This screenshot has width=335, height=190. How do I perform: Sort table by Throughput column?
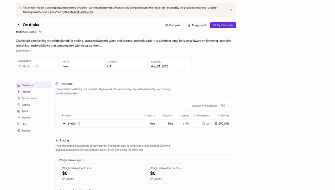[x=201, y=115]
